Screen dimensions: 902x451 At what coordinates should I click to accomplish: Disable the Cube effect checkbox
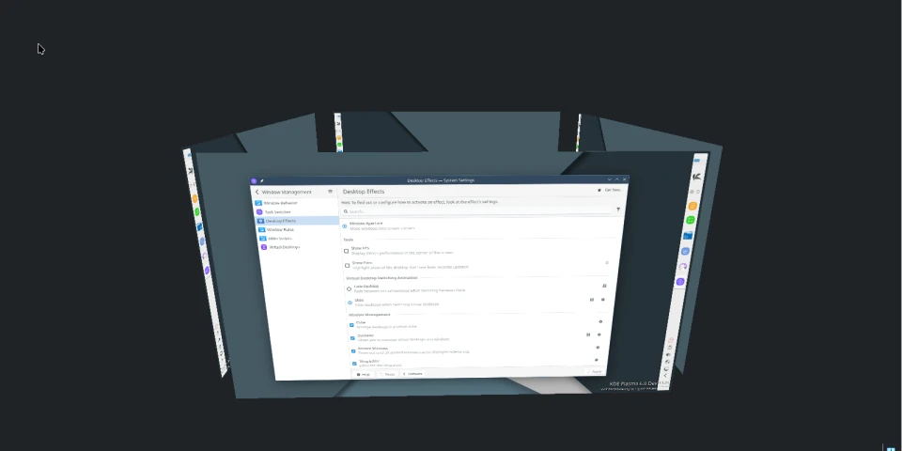click(x=352, y=325)
